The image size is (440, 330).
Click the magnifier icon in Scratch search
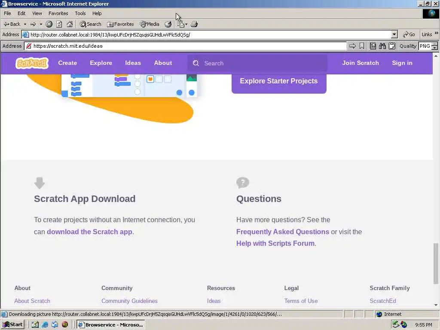point(196,63)
